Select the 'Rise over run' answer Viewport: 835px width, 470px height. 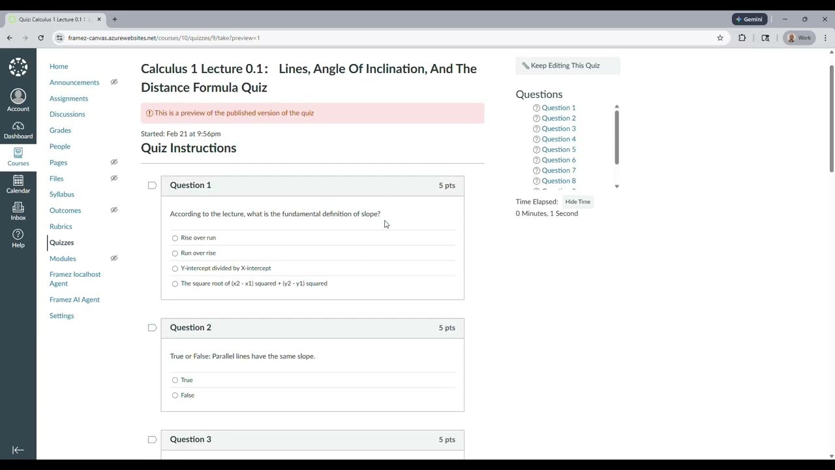pyautogui.click(x=175, y=238)
